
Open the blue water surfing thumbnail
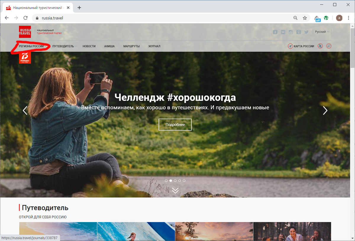pos(136,231)
